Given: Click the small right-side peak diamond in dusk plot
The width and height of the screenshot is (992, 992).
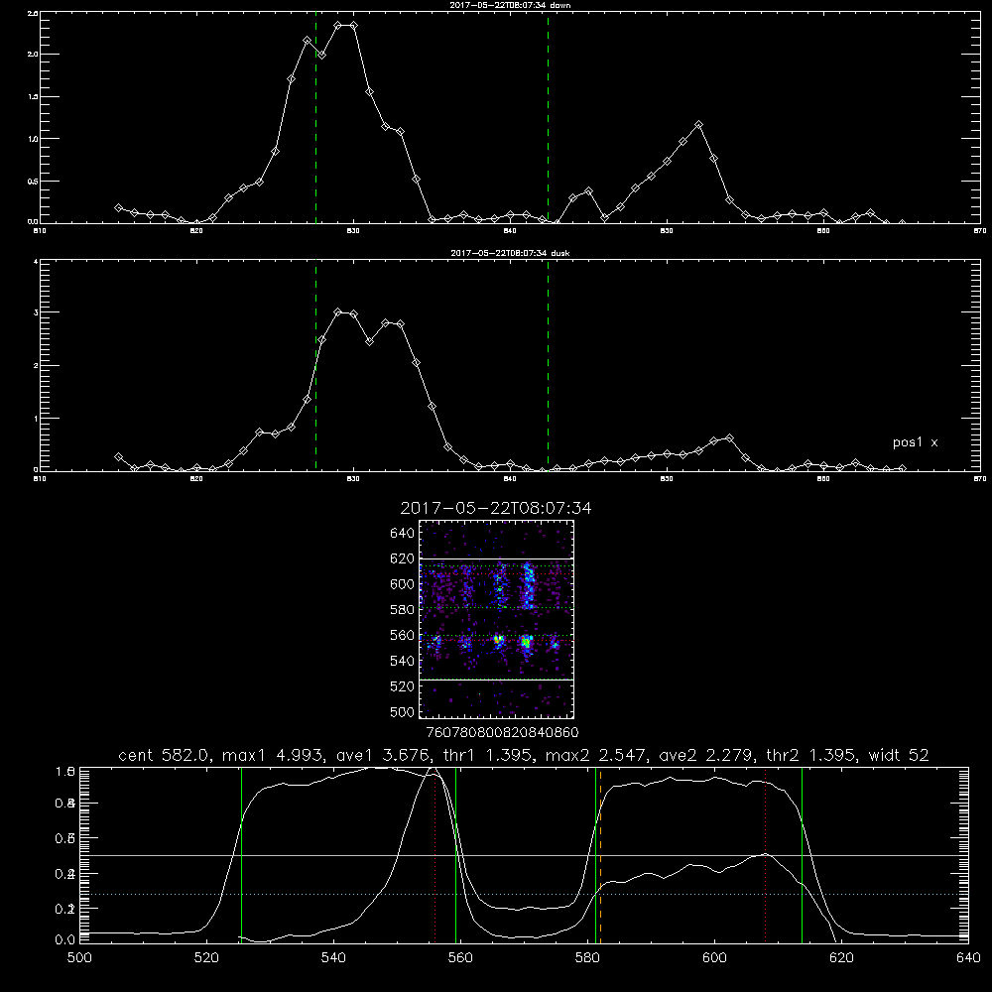Looking at the screenshot, I should tap(729, 437).
